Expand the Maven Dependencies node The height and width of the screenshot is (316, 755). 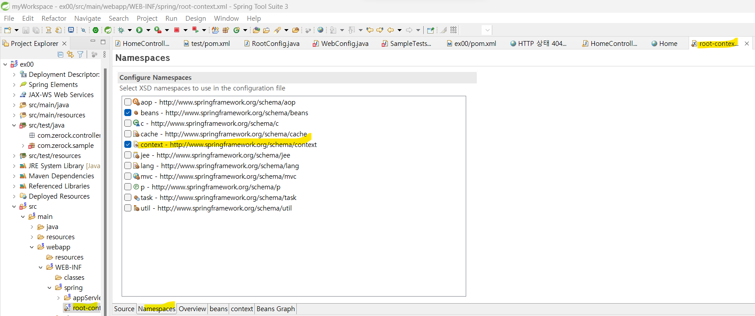pyautogui.click(x=14, y=176)
